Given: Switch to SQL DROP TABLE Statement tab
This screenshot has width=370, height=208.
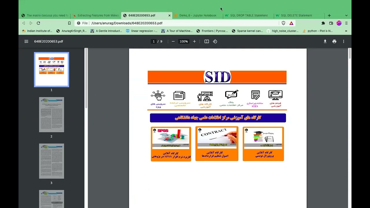Looking at the screenshot, I should (x=249, y=15).
